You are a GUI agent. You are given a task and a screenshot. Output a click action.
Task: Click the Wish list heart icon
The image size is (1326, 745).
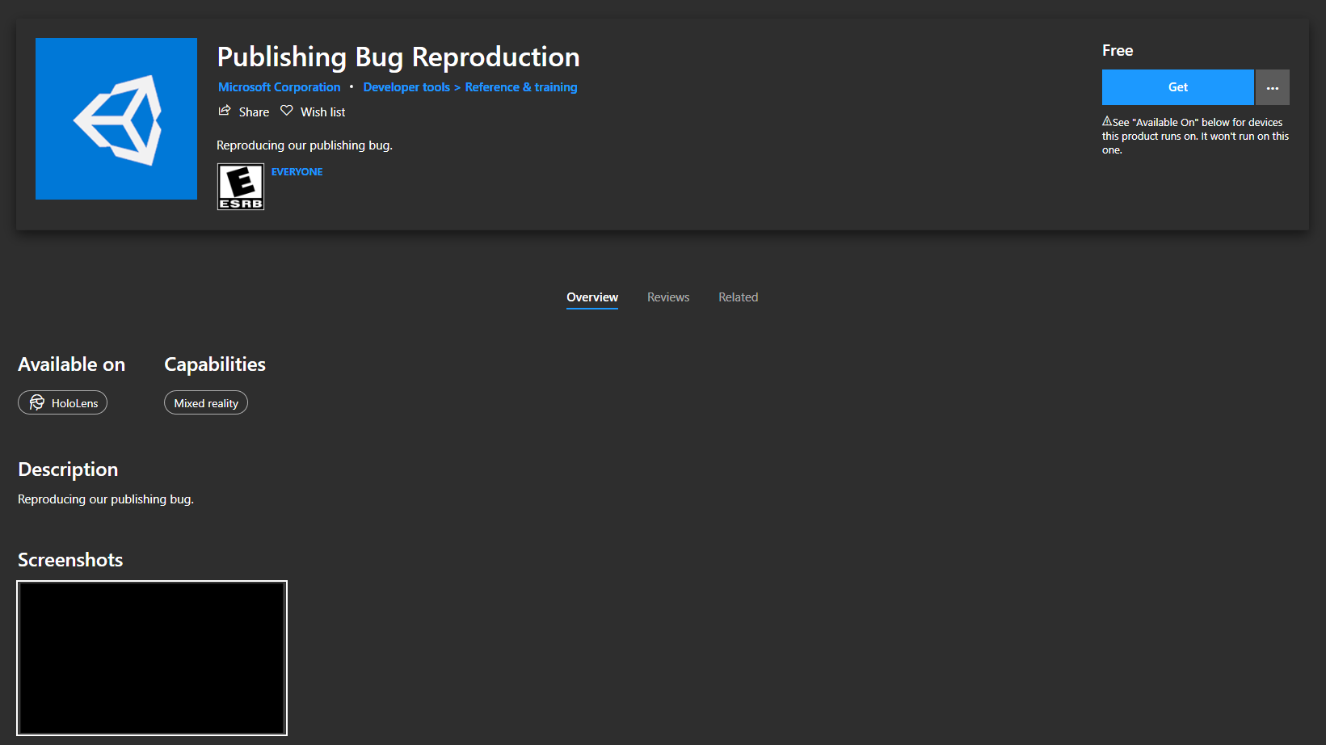(x=287, y=111)
